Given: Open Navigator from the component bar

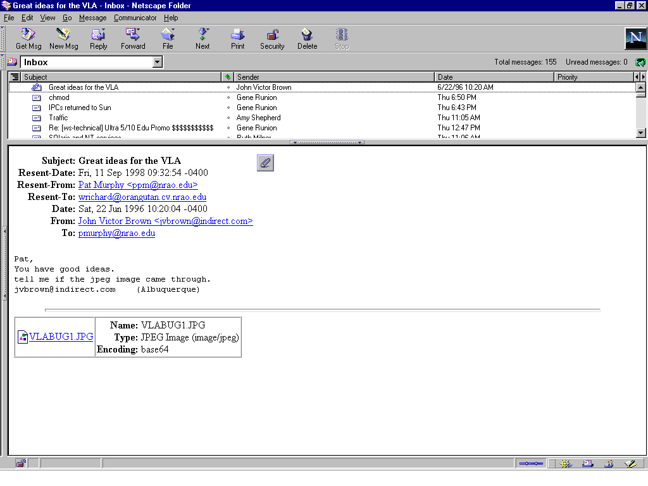Looking at the screenshot, I should tap(565, 464).
